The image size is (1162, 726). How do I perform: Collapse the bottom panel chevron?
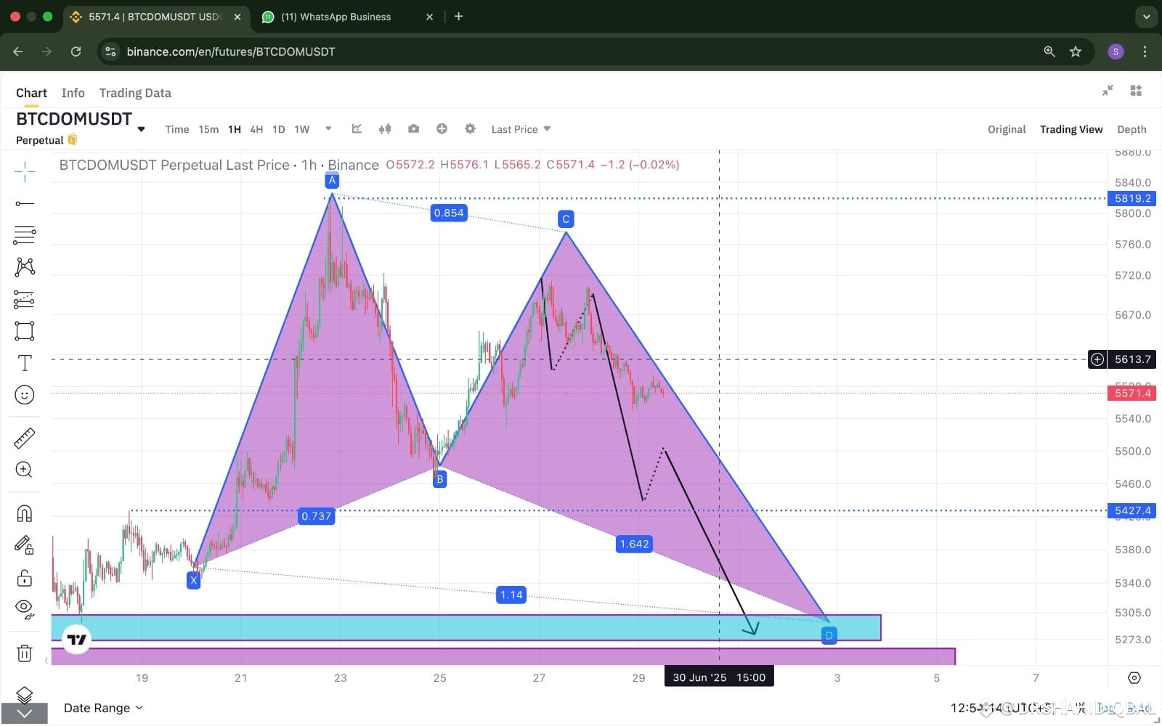[x=24, y=714]
